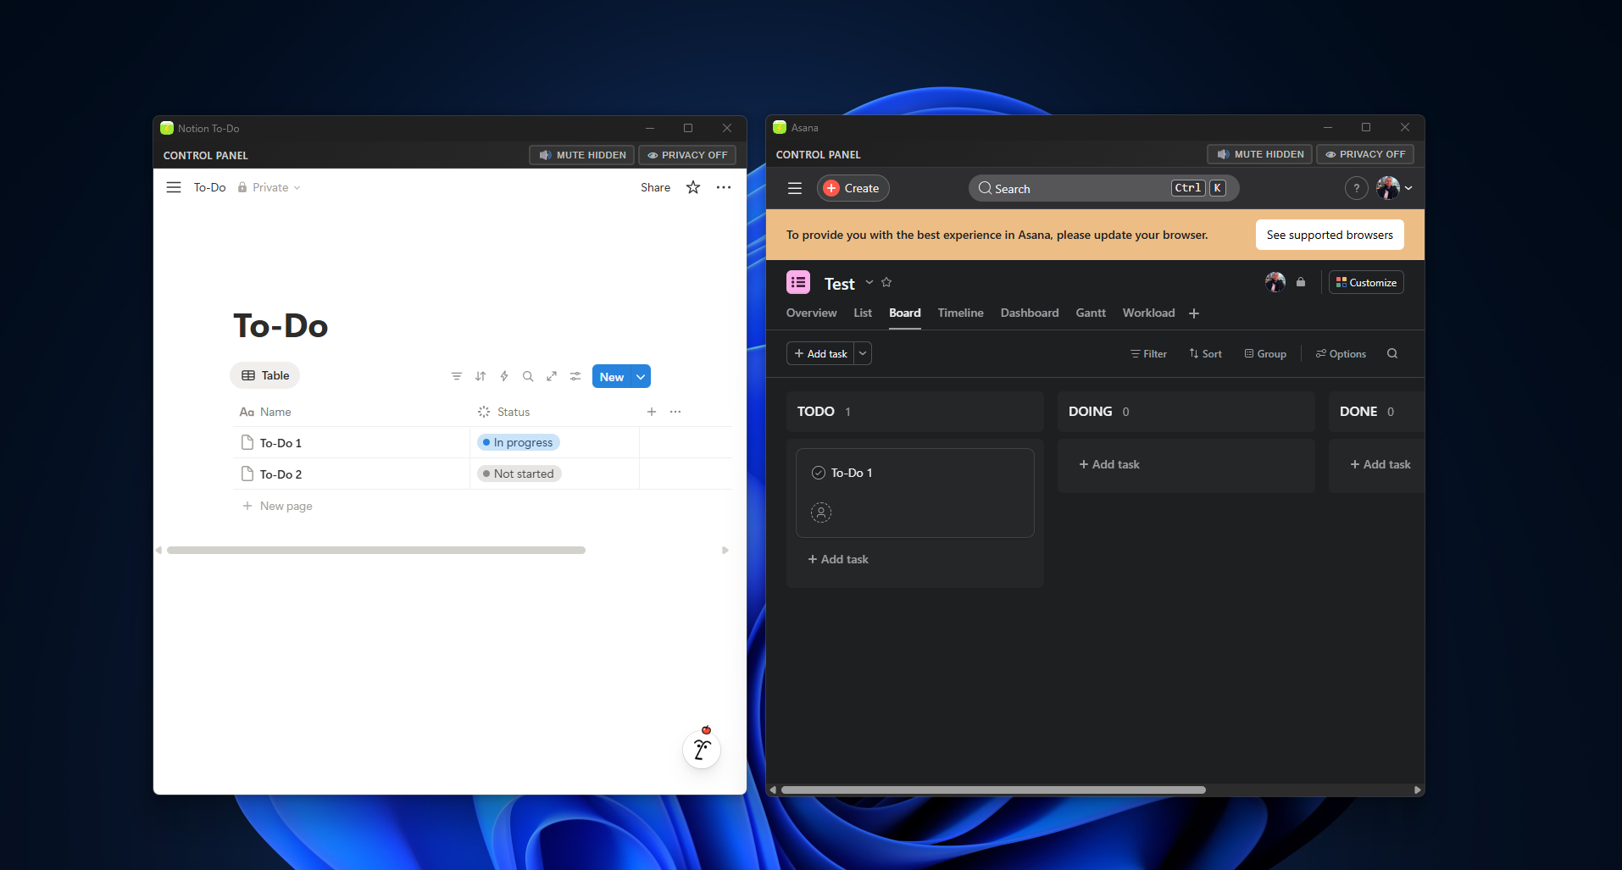The width and height of the screenshot is (1622, 870).
Task: Select the lightning automation icon in Notion
Action: tap(504, 376)
